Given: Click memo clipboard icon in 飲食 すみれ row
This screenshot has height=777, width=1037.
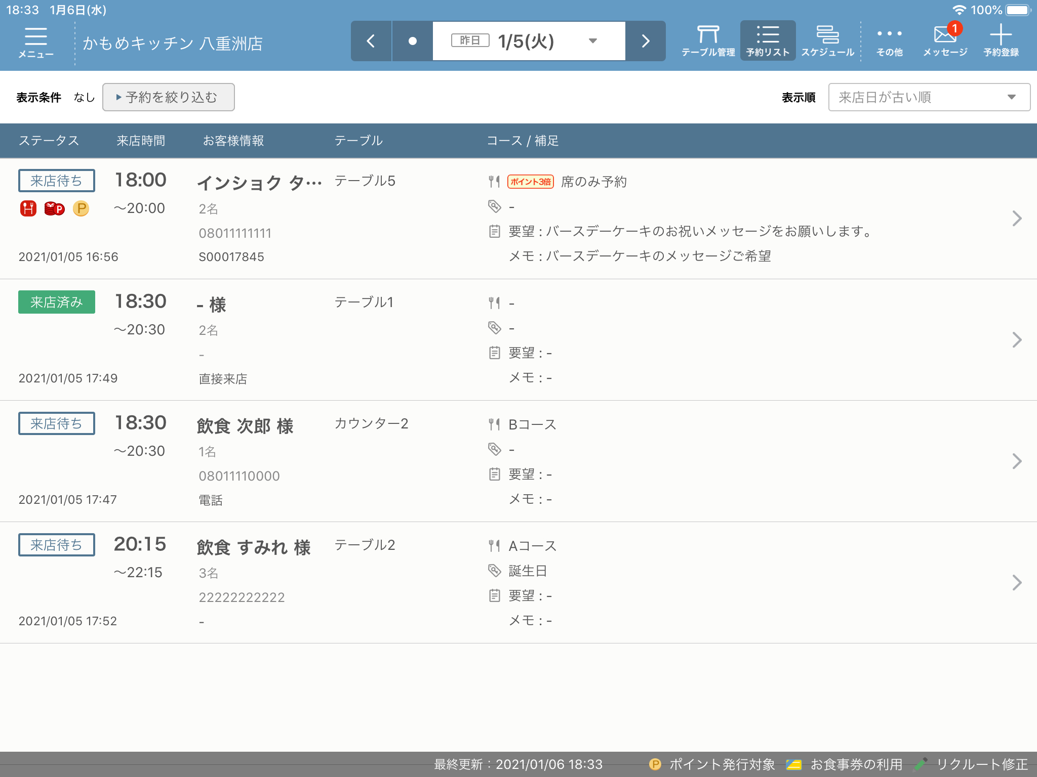Looking at the screenshot, I should click(495, 595).
